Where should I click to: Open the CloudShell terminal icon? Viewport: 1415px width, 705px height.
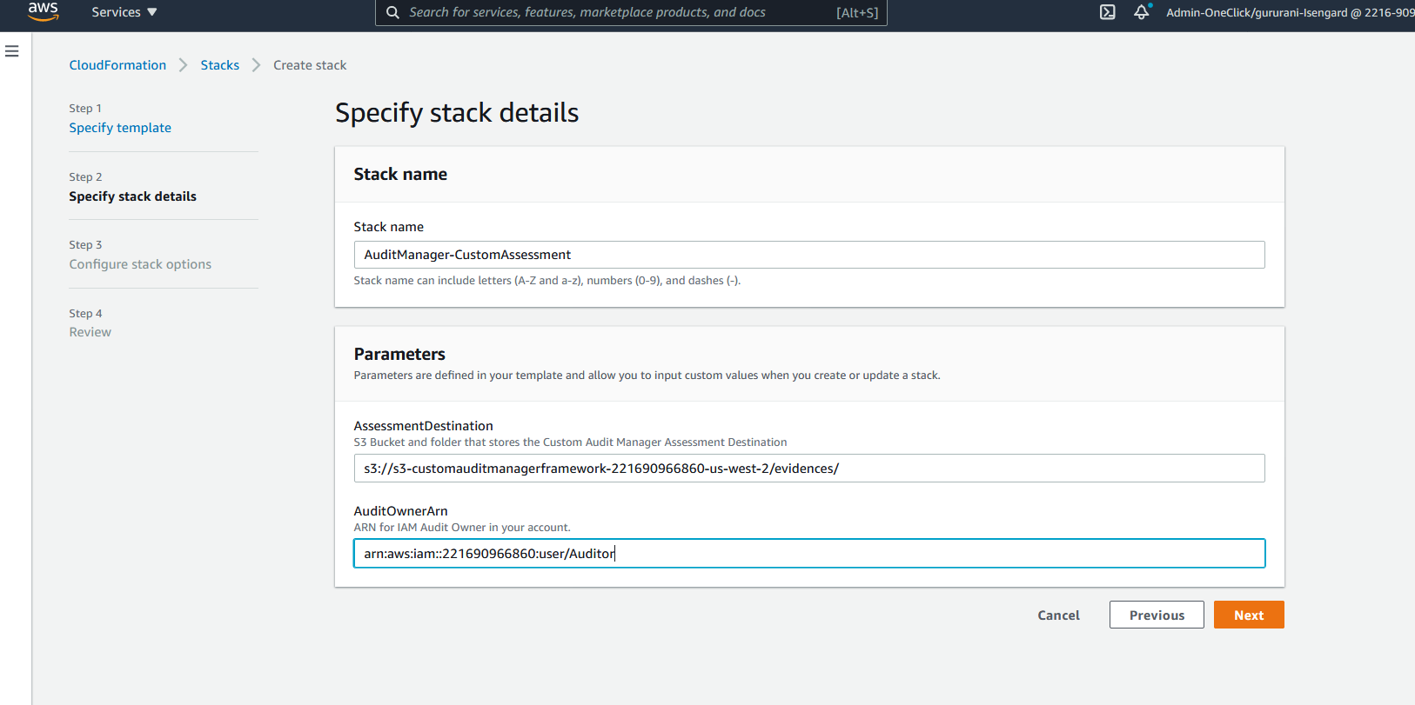pyautogui.click(x=1107, y=12)
